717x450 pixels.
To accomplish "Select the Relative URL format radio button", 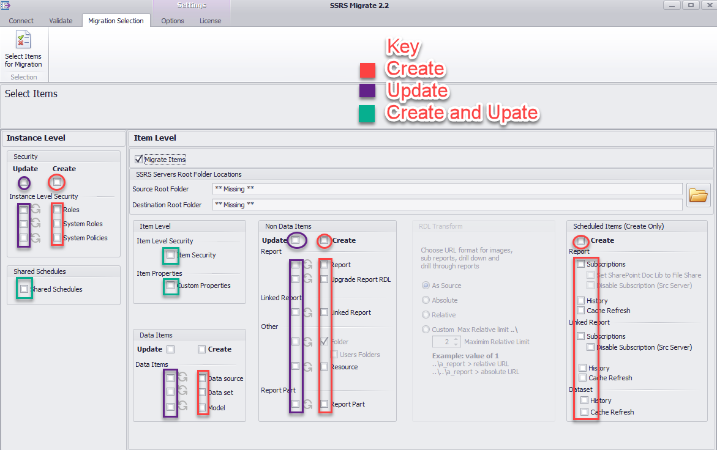I will click(x=426, y=314).
